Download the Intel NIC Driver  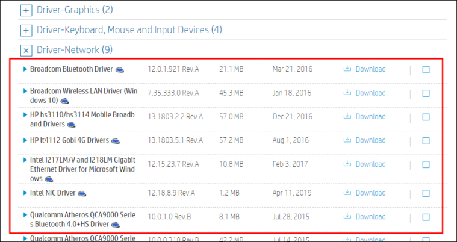(370, 193)
